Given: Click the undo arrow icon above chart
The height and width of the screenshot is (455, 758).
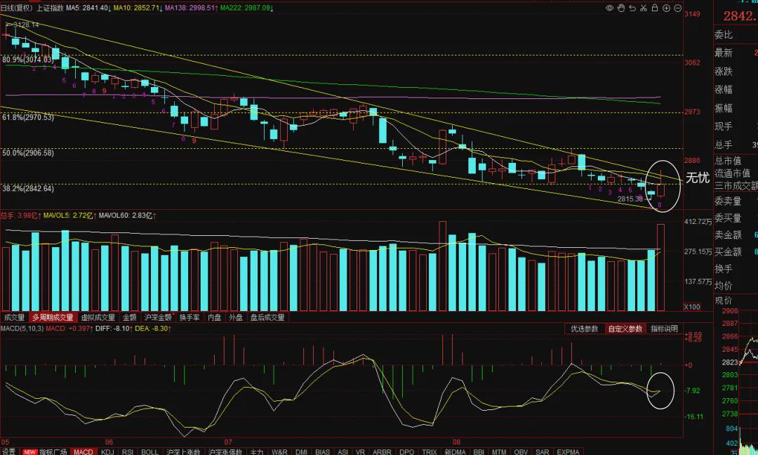Looking at the screenshot, I should pos(632,8).
